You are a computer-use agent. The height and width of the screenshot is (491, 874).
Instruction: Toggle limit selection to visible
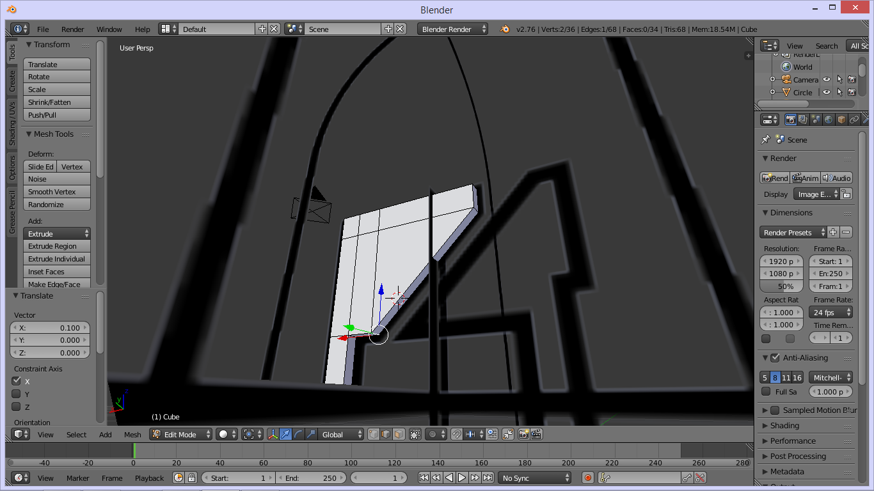(x=415, y=434)
